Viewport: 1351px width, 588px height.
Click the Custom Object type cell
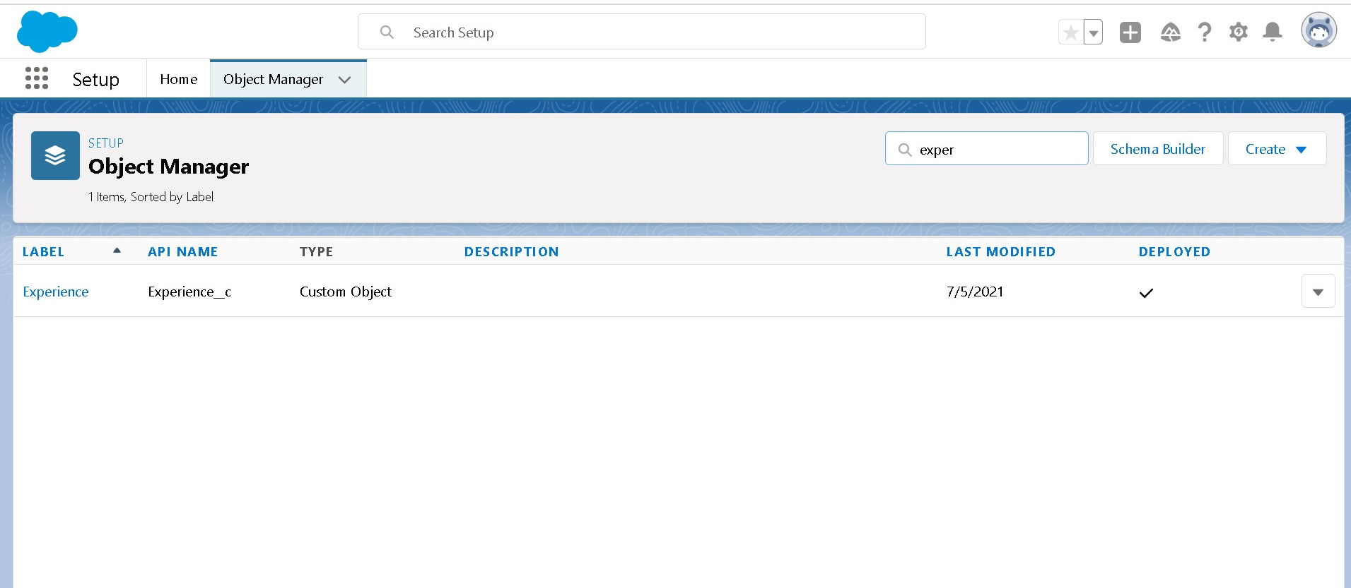point(345,292)
